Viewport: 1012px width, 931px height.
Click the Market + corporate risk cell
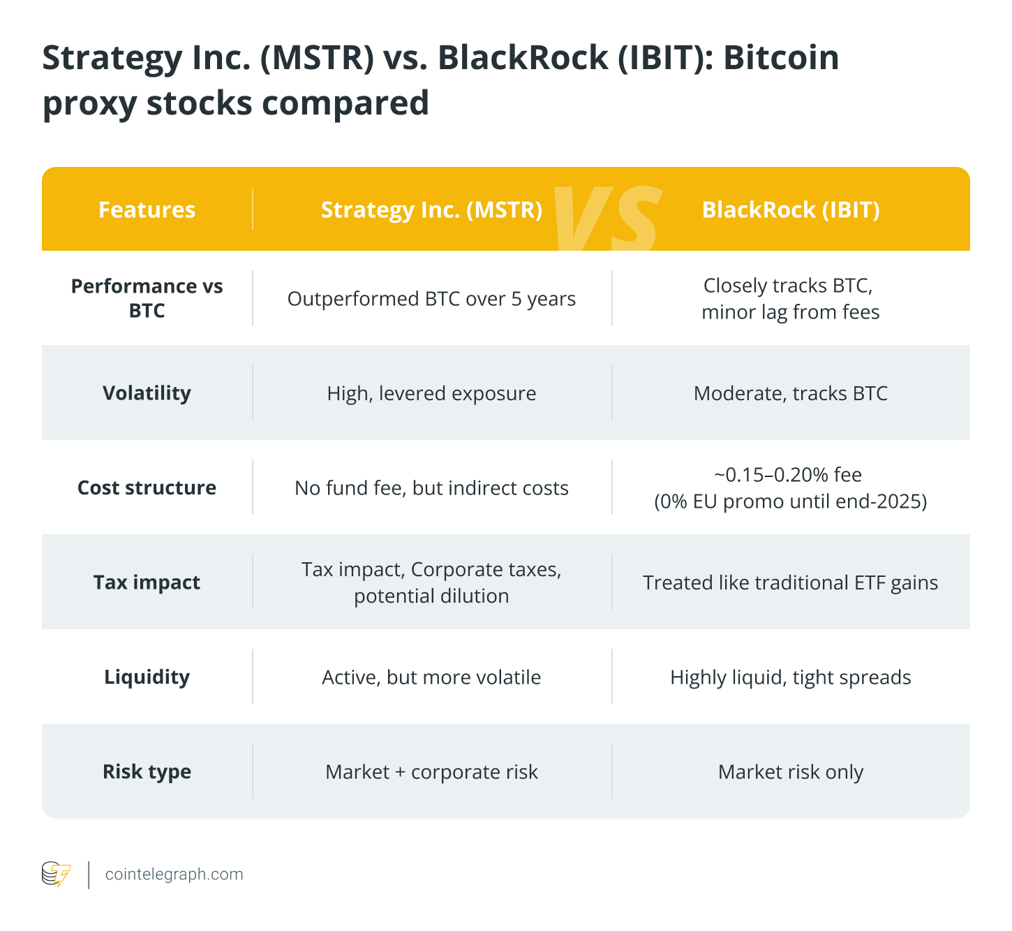point(431,772)
